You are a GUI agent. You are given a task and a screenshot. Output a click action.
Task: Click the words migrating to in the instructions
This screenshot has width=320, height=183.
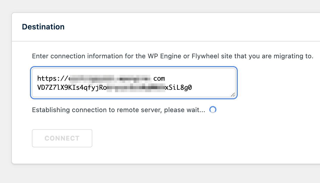click(x=293, y=56)
